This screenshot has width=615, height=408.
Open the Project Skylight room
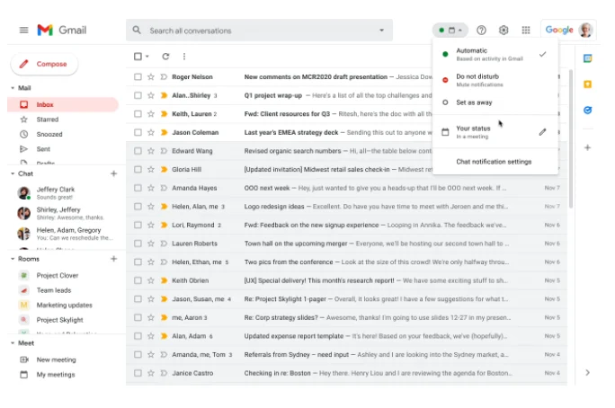(59, 320)
